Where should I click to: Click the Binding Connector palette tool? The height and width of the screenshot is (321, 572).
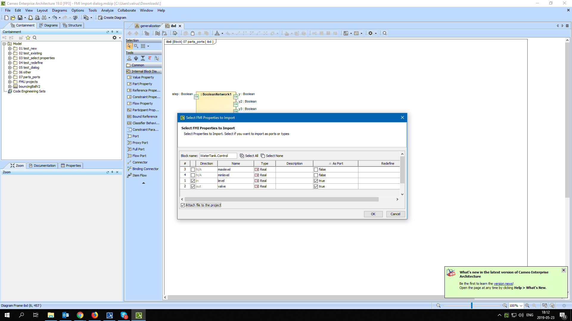pyautogui.click(x=145, y=169)
